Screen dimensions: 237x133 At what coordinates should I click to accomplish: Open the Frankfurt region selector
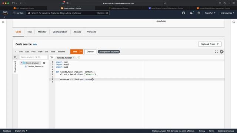click(x=210, y=13)
